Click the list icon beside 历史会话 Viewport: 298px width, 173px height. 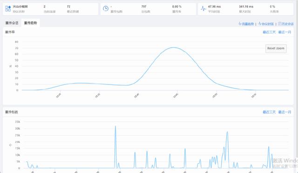[279, 24]
